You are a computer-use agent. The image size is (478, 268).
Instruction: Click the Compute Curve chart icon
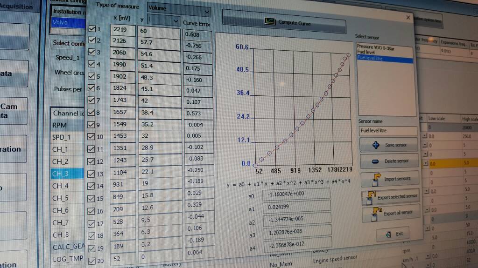[270, 21]
